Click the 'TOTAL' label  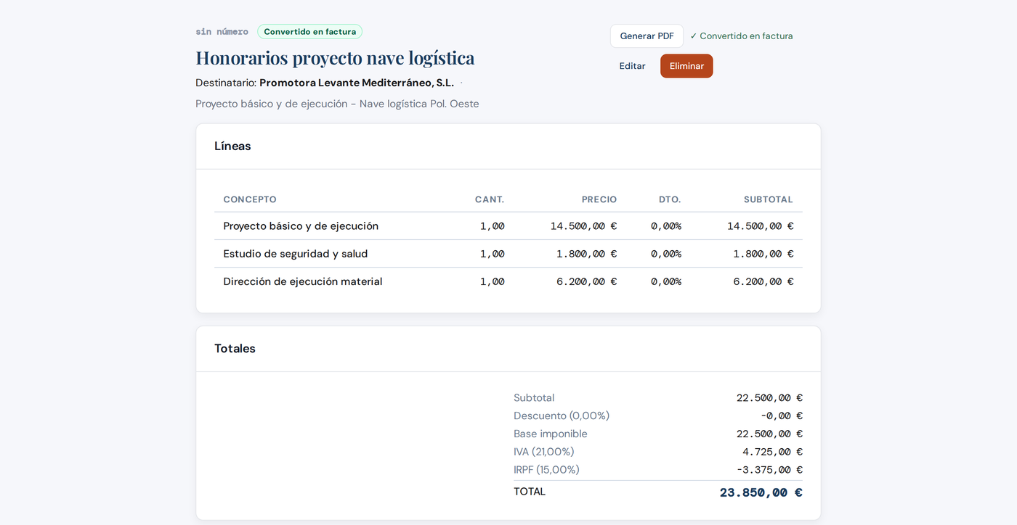[530, 492]
